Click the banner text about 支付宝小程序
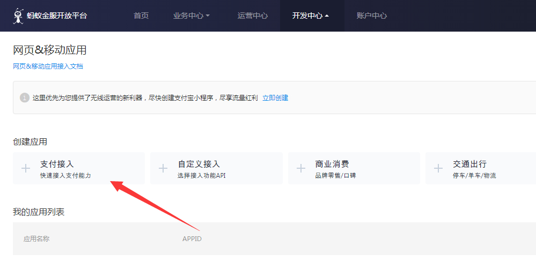Viewport: 536px width, 262px height. [x=145, y=98]
